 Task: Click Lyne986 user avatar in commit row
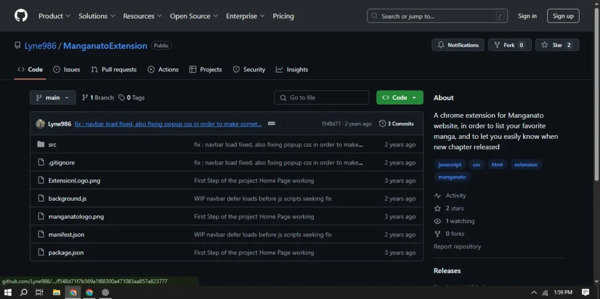point(40,124)
